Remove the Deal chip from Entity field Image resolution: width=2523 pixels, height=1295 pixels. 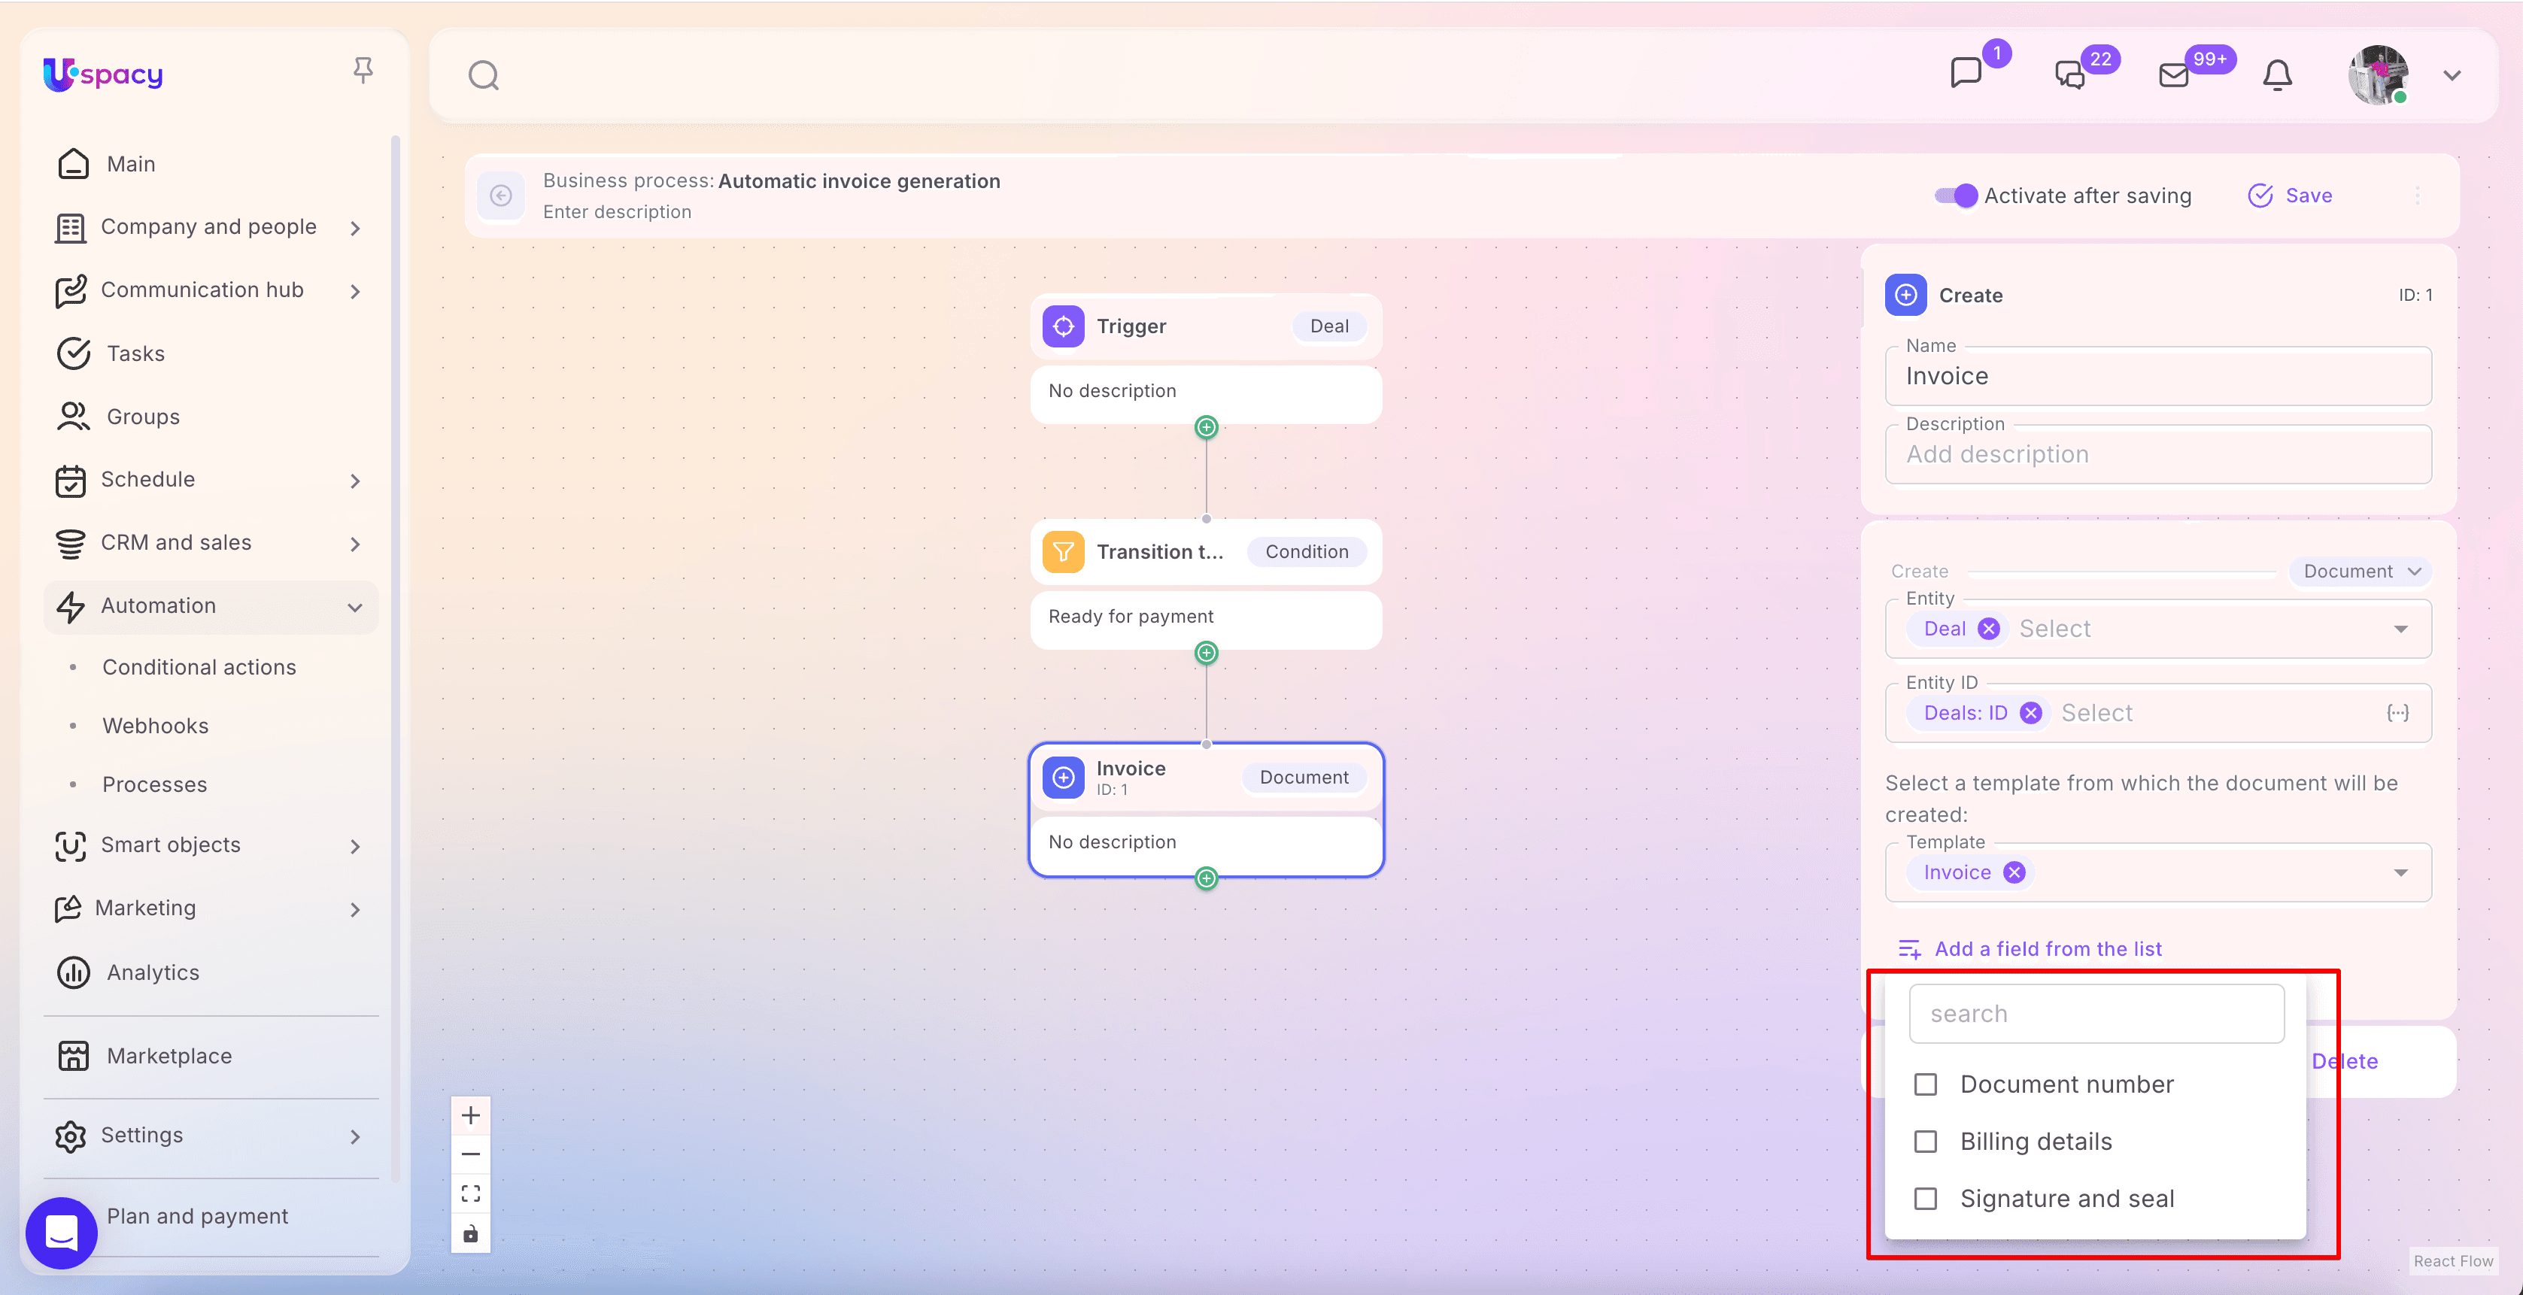(x=1988, y=629)
